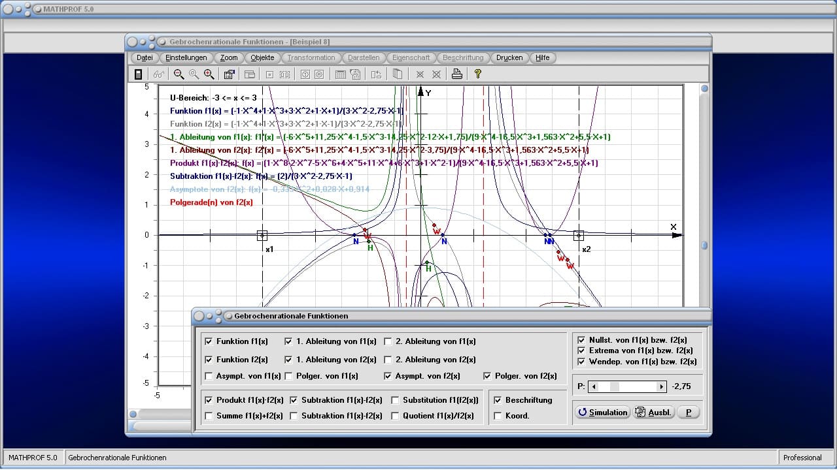Screen dimensions: 837x470
Task: Uncheck Funktion f1(x)
Action: point(209,341)
